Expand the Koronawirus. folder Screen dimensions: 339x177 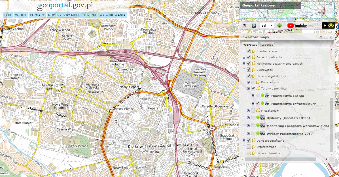[248, 82]
